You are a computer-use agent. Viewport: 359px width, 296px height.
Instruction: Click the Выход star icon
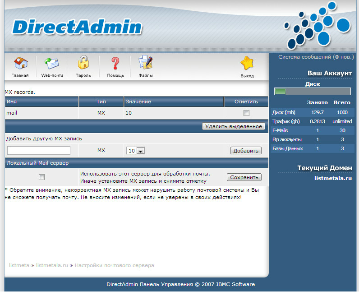click(247, 63)
